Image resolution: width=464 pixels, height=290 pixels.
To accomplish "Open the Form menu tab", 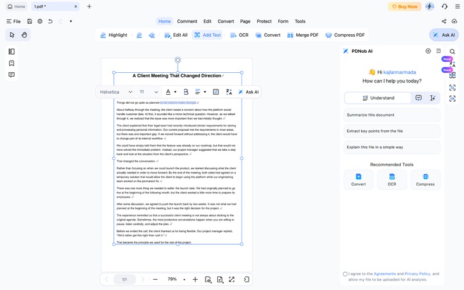I will [x=283, y=21].
